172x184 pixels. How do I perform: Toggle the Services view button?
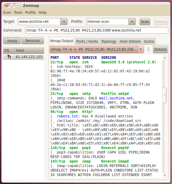[x=32, y=41]
